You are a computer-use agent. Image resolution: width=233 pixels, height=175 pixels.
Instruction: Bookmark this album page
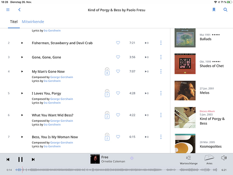[214, 10]
